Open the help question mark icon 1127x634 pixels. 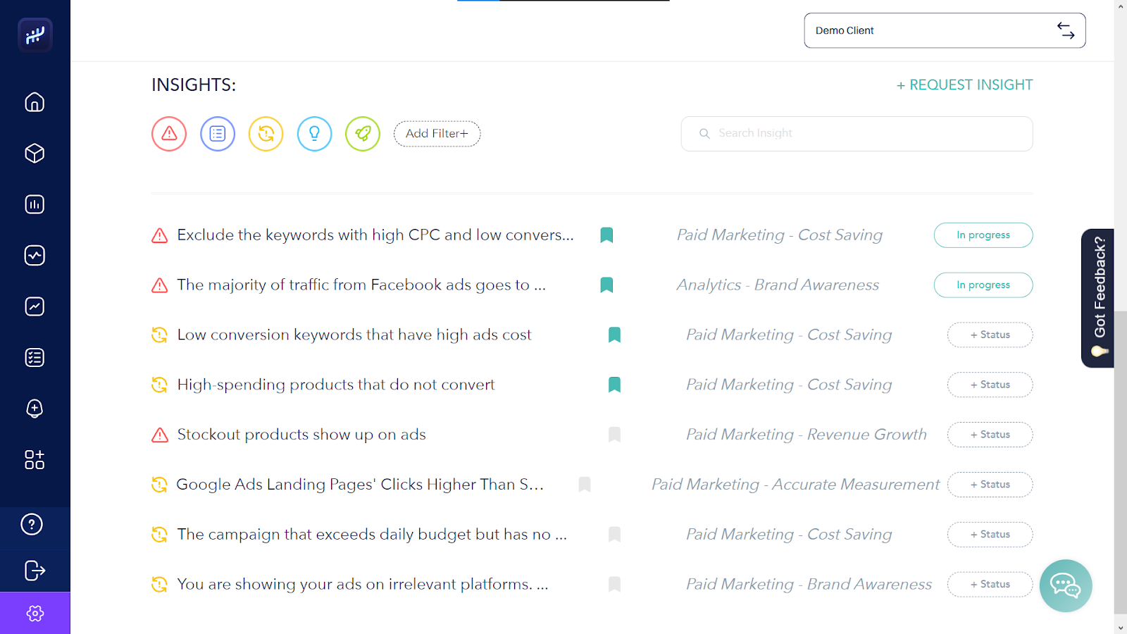32,524
